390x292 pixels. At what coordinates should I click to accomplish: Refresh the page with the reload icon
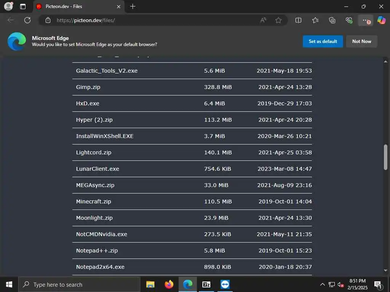[27, 20]
